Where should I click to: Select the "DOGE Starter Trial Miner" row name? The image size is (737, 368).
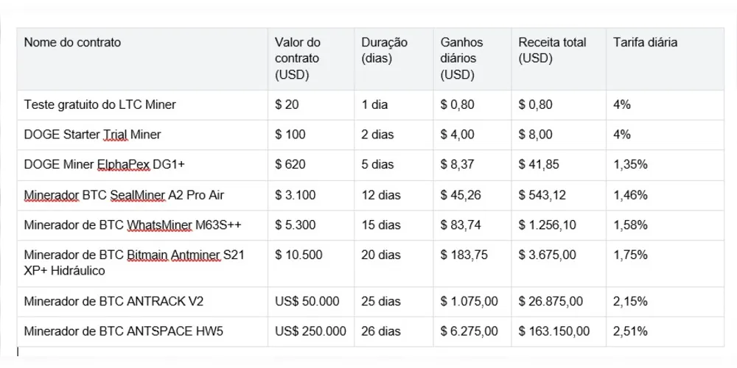[x=92, y=135]
